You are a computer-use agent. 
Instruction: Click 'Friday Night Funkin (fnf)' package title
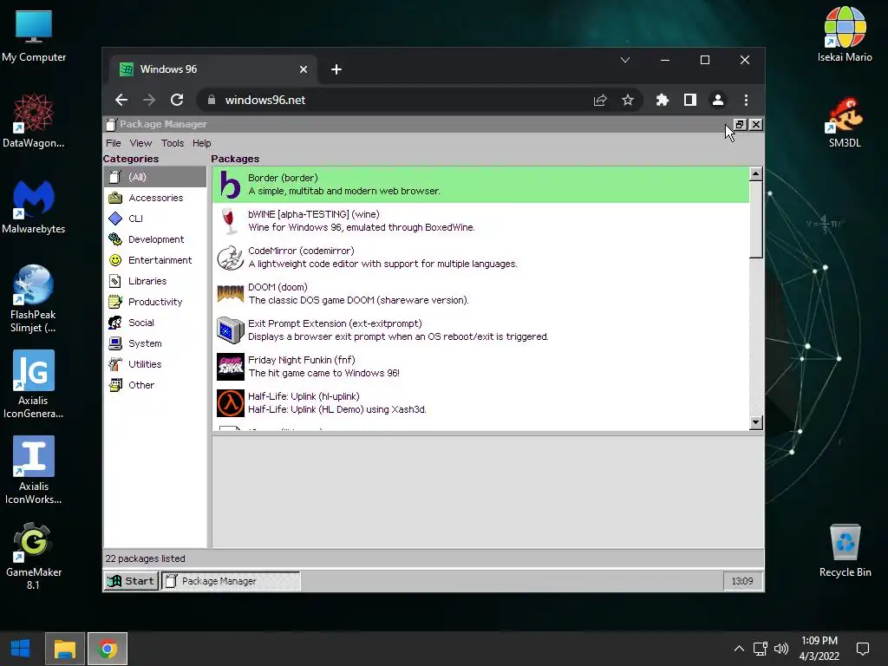(x=301, y=360)
